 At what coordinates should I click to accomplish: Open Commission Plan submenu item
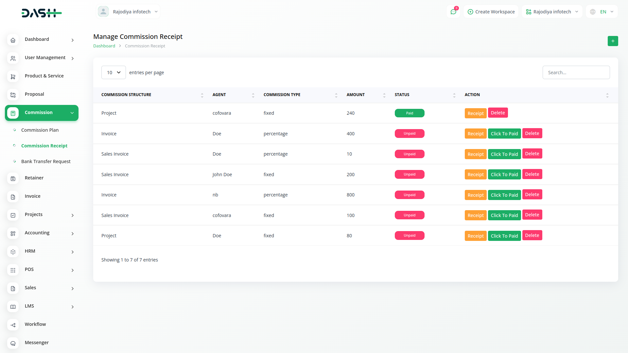click(40, 130)
